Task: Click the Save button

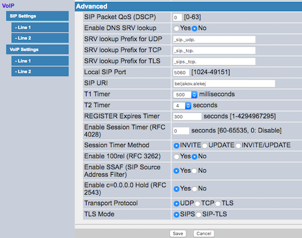Action: click(x=177, y=233)
